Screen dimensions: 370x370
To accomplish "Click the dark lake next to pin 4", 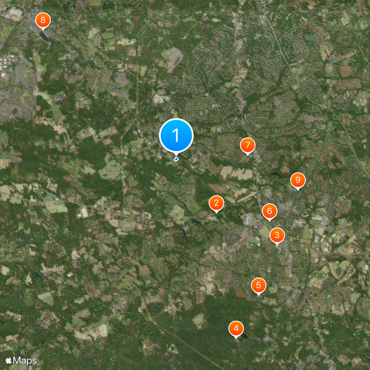I will [244, 337].
